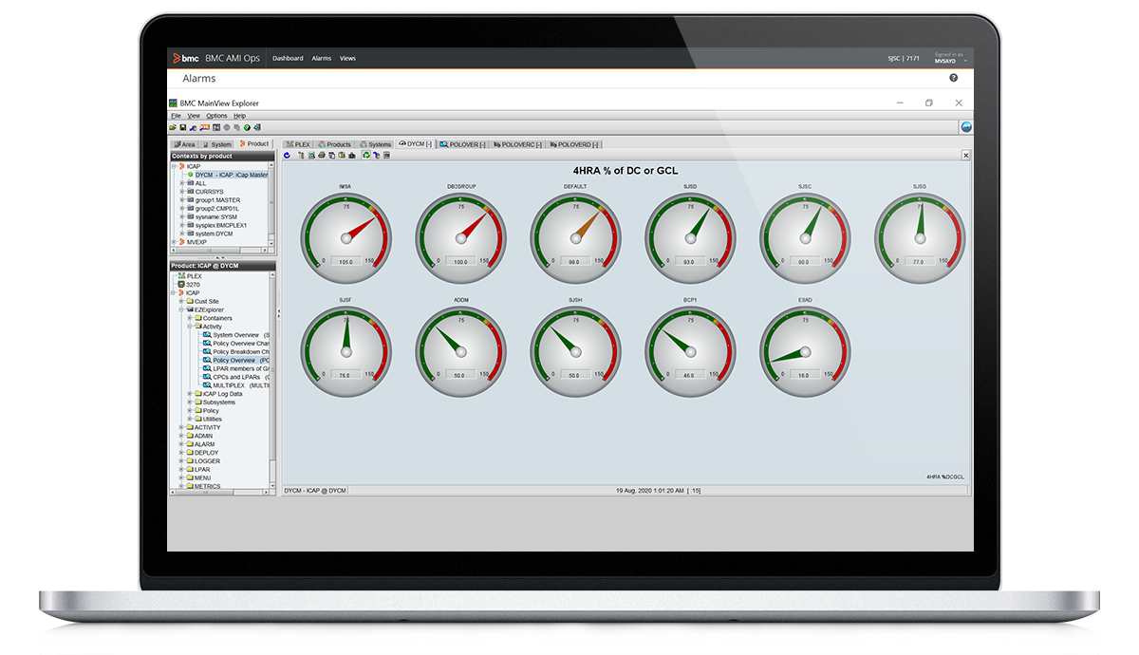The width and height of the screenshot is (1139, 655).
Task: Open Views in the BMC AMI Ops header
Action: pos(347,58)
